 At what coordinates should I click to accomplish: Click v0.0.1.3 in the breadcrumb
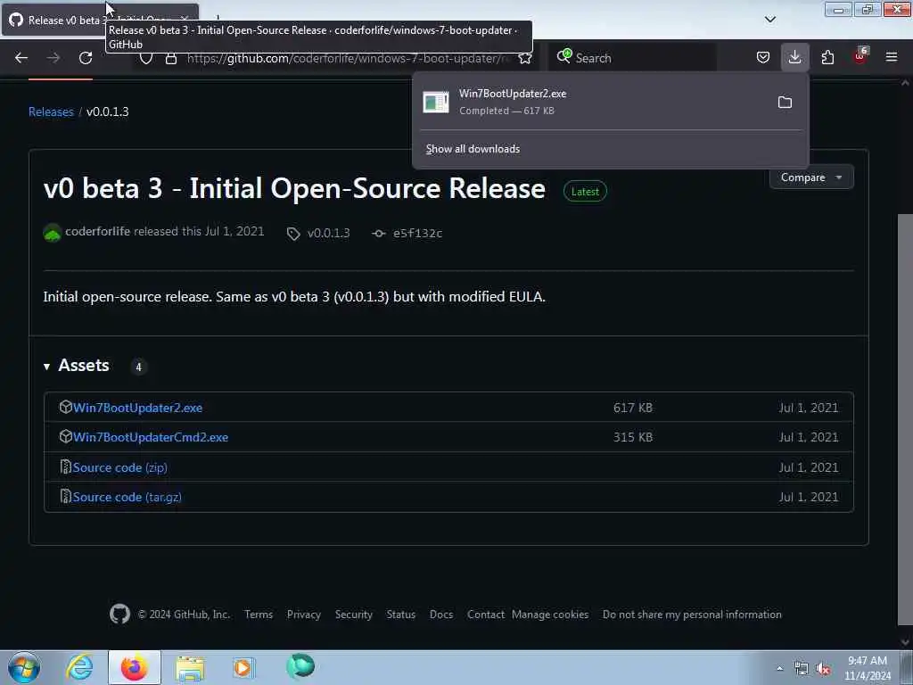coord(108,111)
